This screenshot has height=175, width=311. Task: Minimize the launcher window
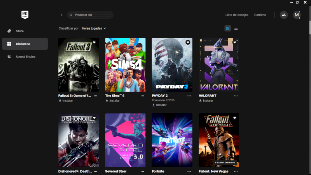click(291, 2)
